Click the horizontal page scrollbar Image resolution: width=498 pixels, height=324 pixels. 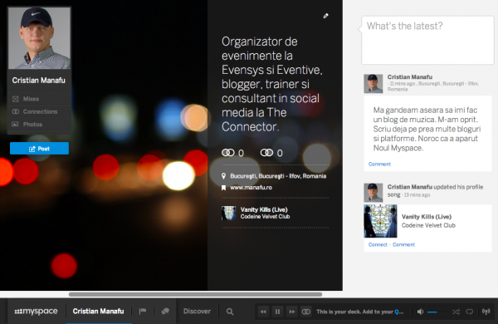coord(195,294)
